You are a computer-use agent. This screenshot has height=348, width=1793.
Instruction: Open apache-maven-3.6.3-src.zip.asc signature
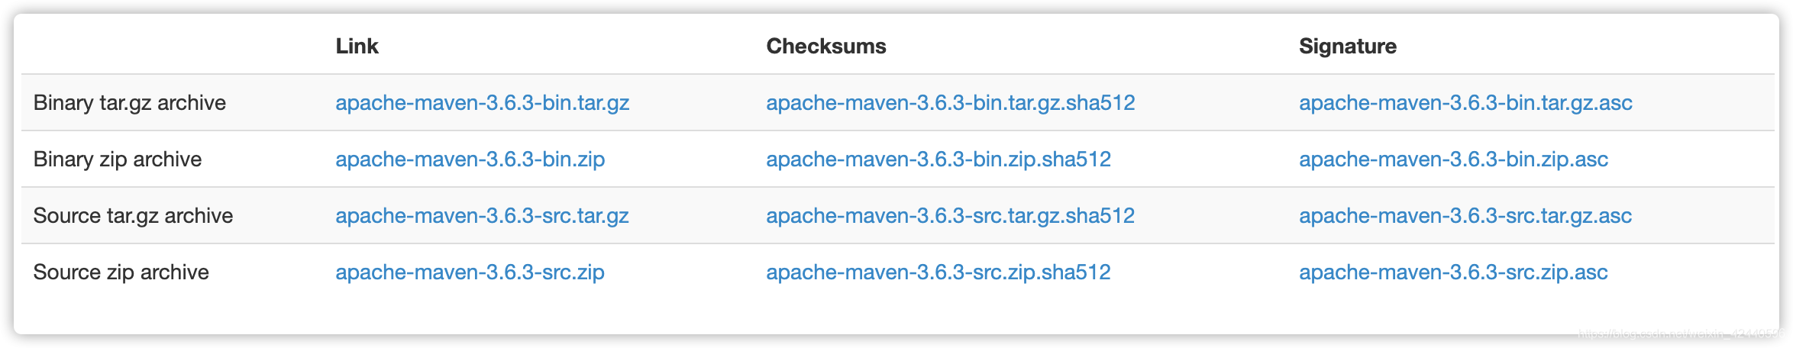1454,272
